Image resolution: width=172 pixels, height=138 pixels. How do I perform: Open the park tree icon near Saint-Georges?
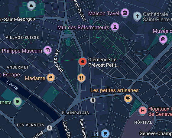(31, 5)
